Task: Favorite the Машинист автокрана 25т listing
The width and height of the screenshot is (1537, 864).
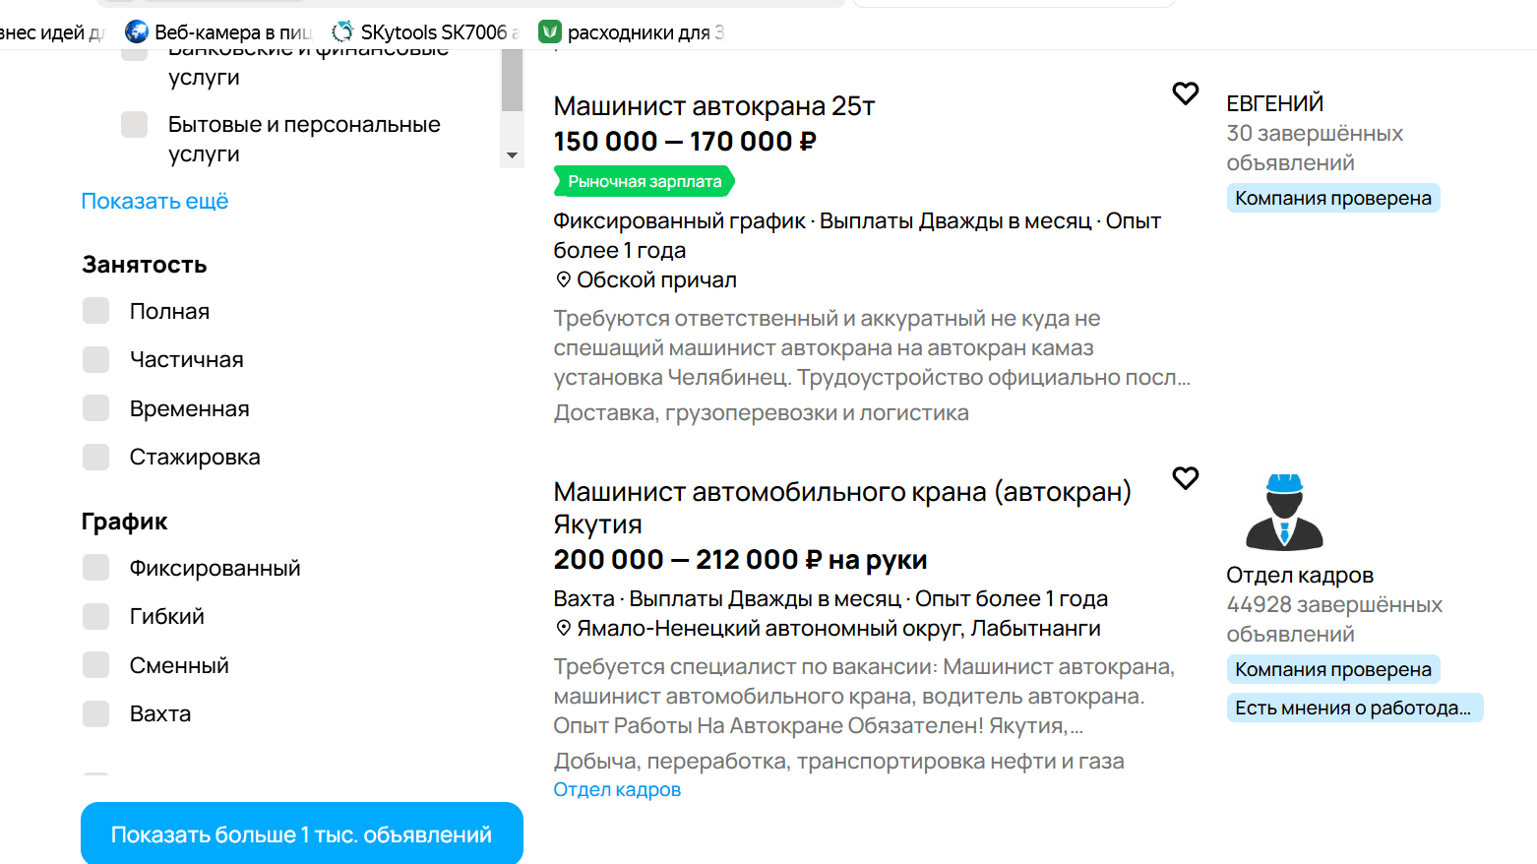Action: click(1185, 93)
